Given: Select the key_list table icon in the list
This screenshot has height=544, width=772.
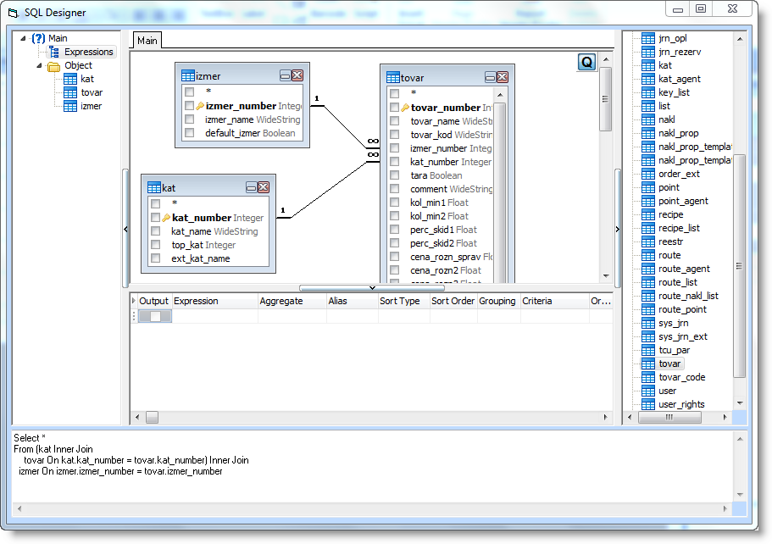Looking at the screenshot, I should tap(648, 92).
